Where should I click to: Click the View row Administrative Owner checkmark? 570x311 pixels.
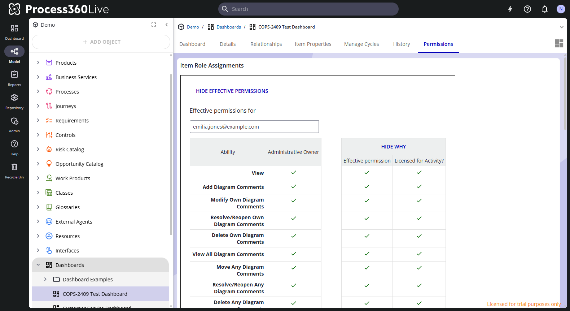294,173
